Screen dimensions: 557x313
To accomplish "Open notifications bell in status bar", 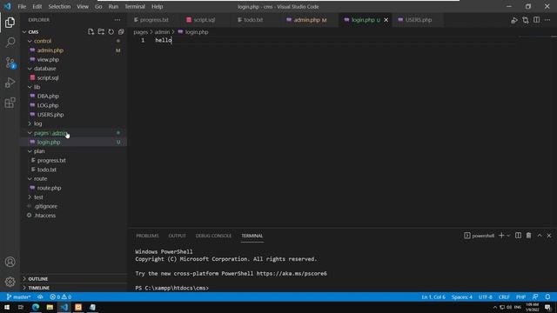I will click(547, 297).
